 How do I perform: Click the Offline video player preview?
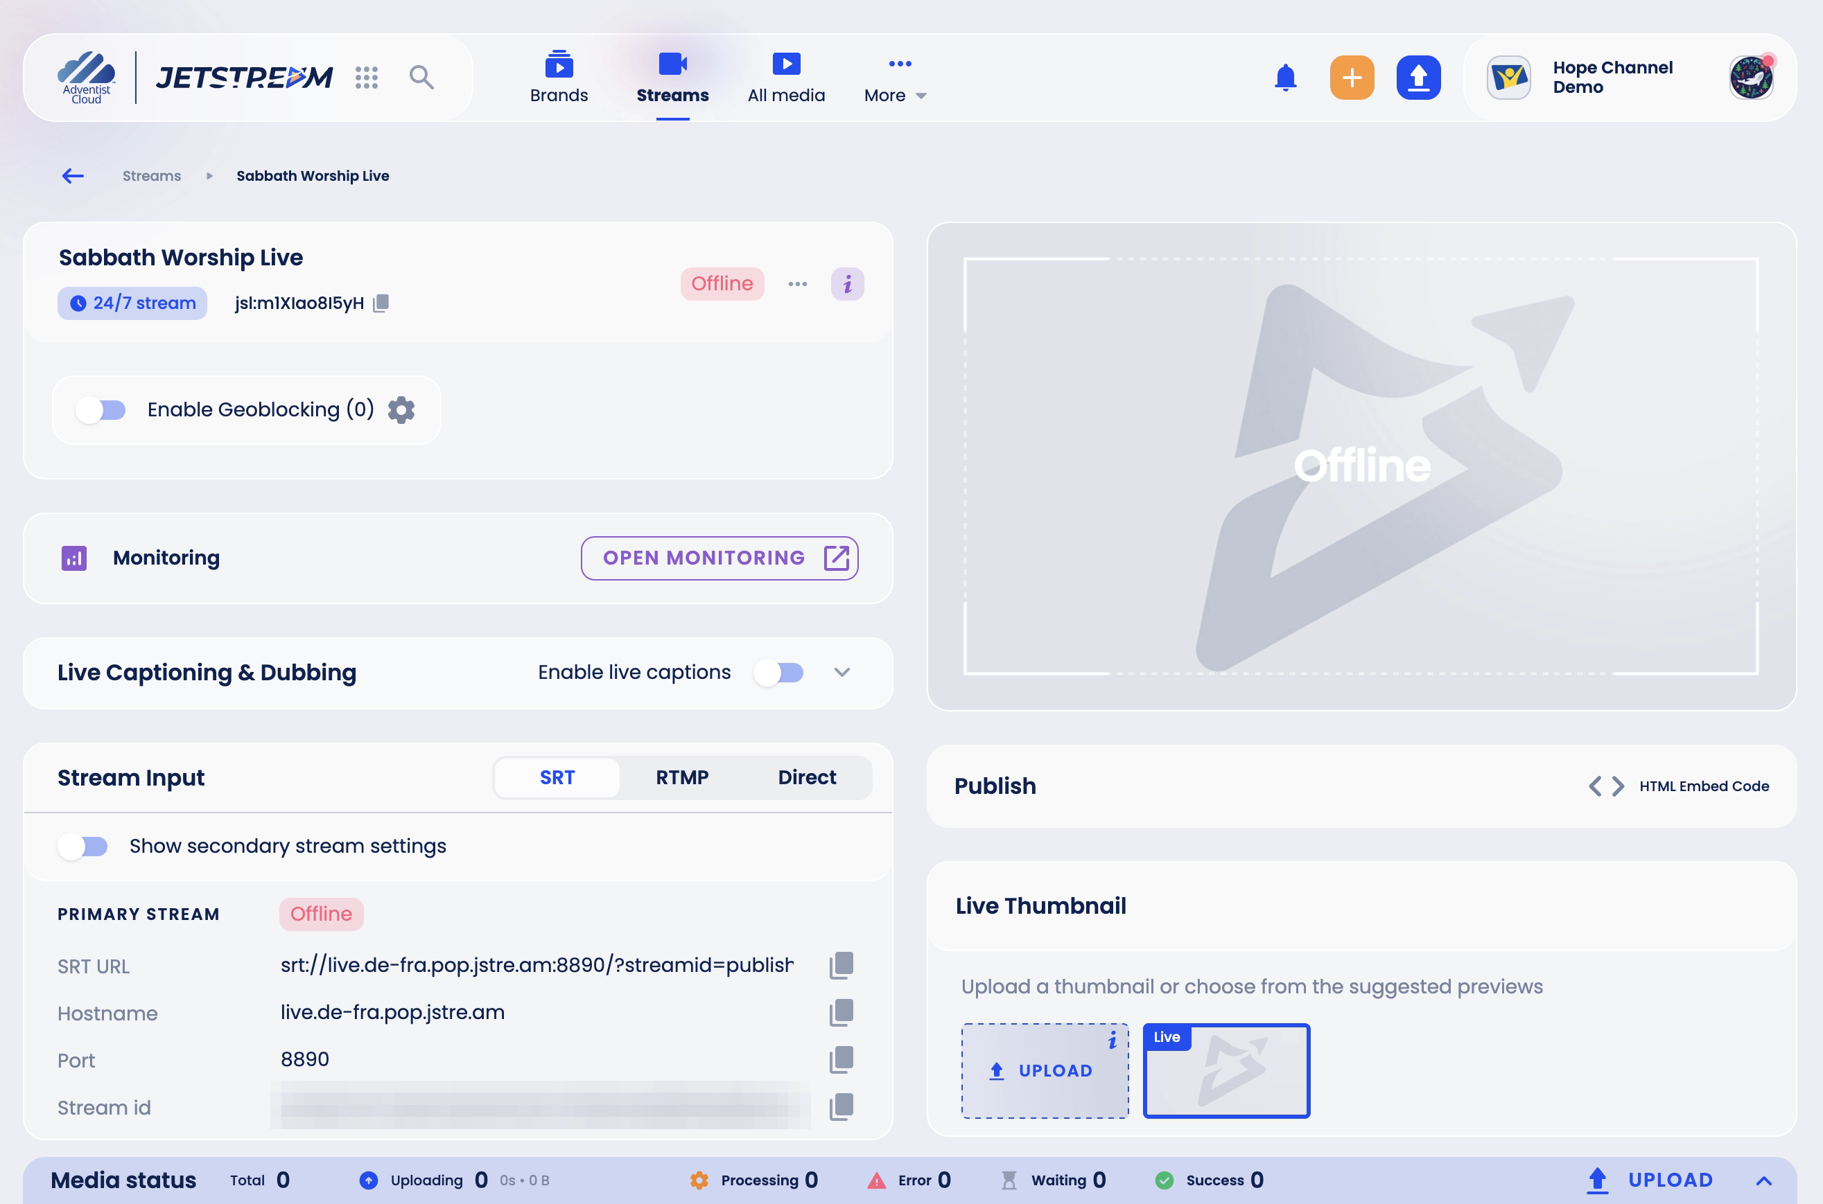coord(1361,467)
